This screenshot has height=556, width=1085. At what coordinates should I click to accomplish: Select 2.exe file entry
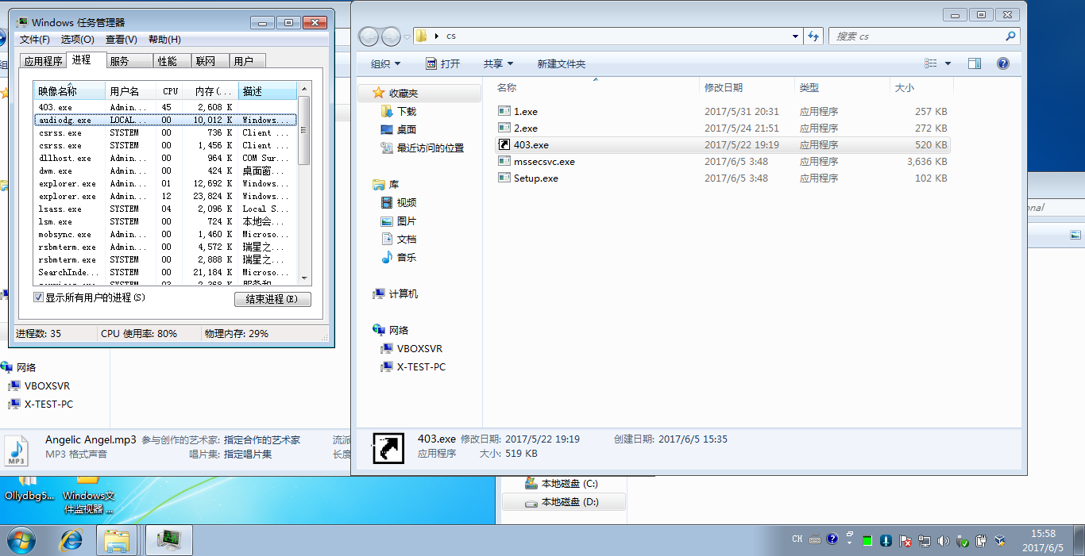click(525, 128)
